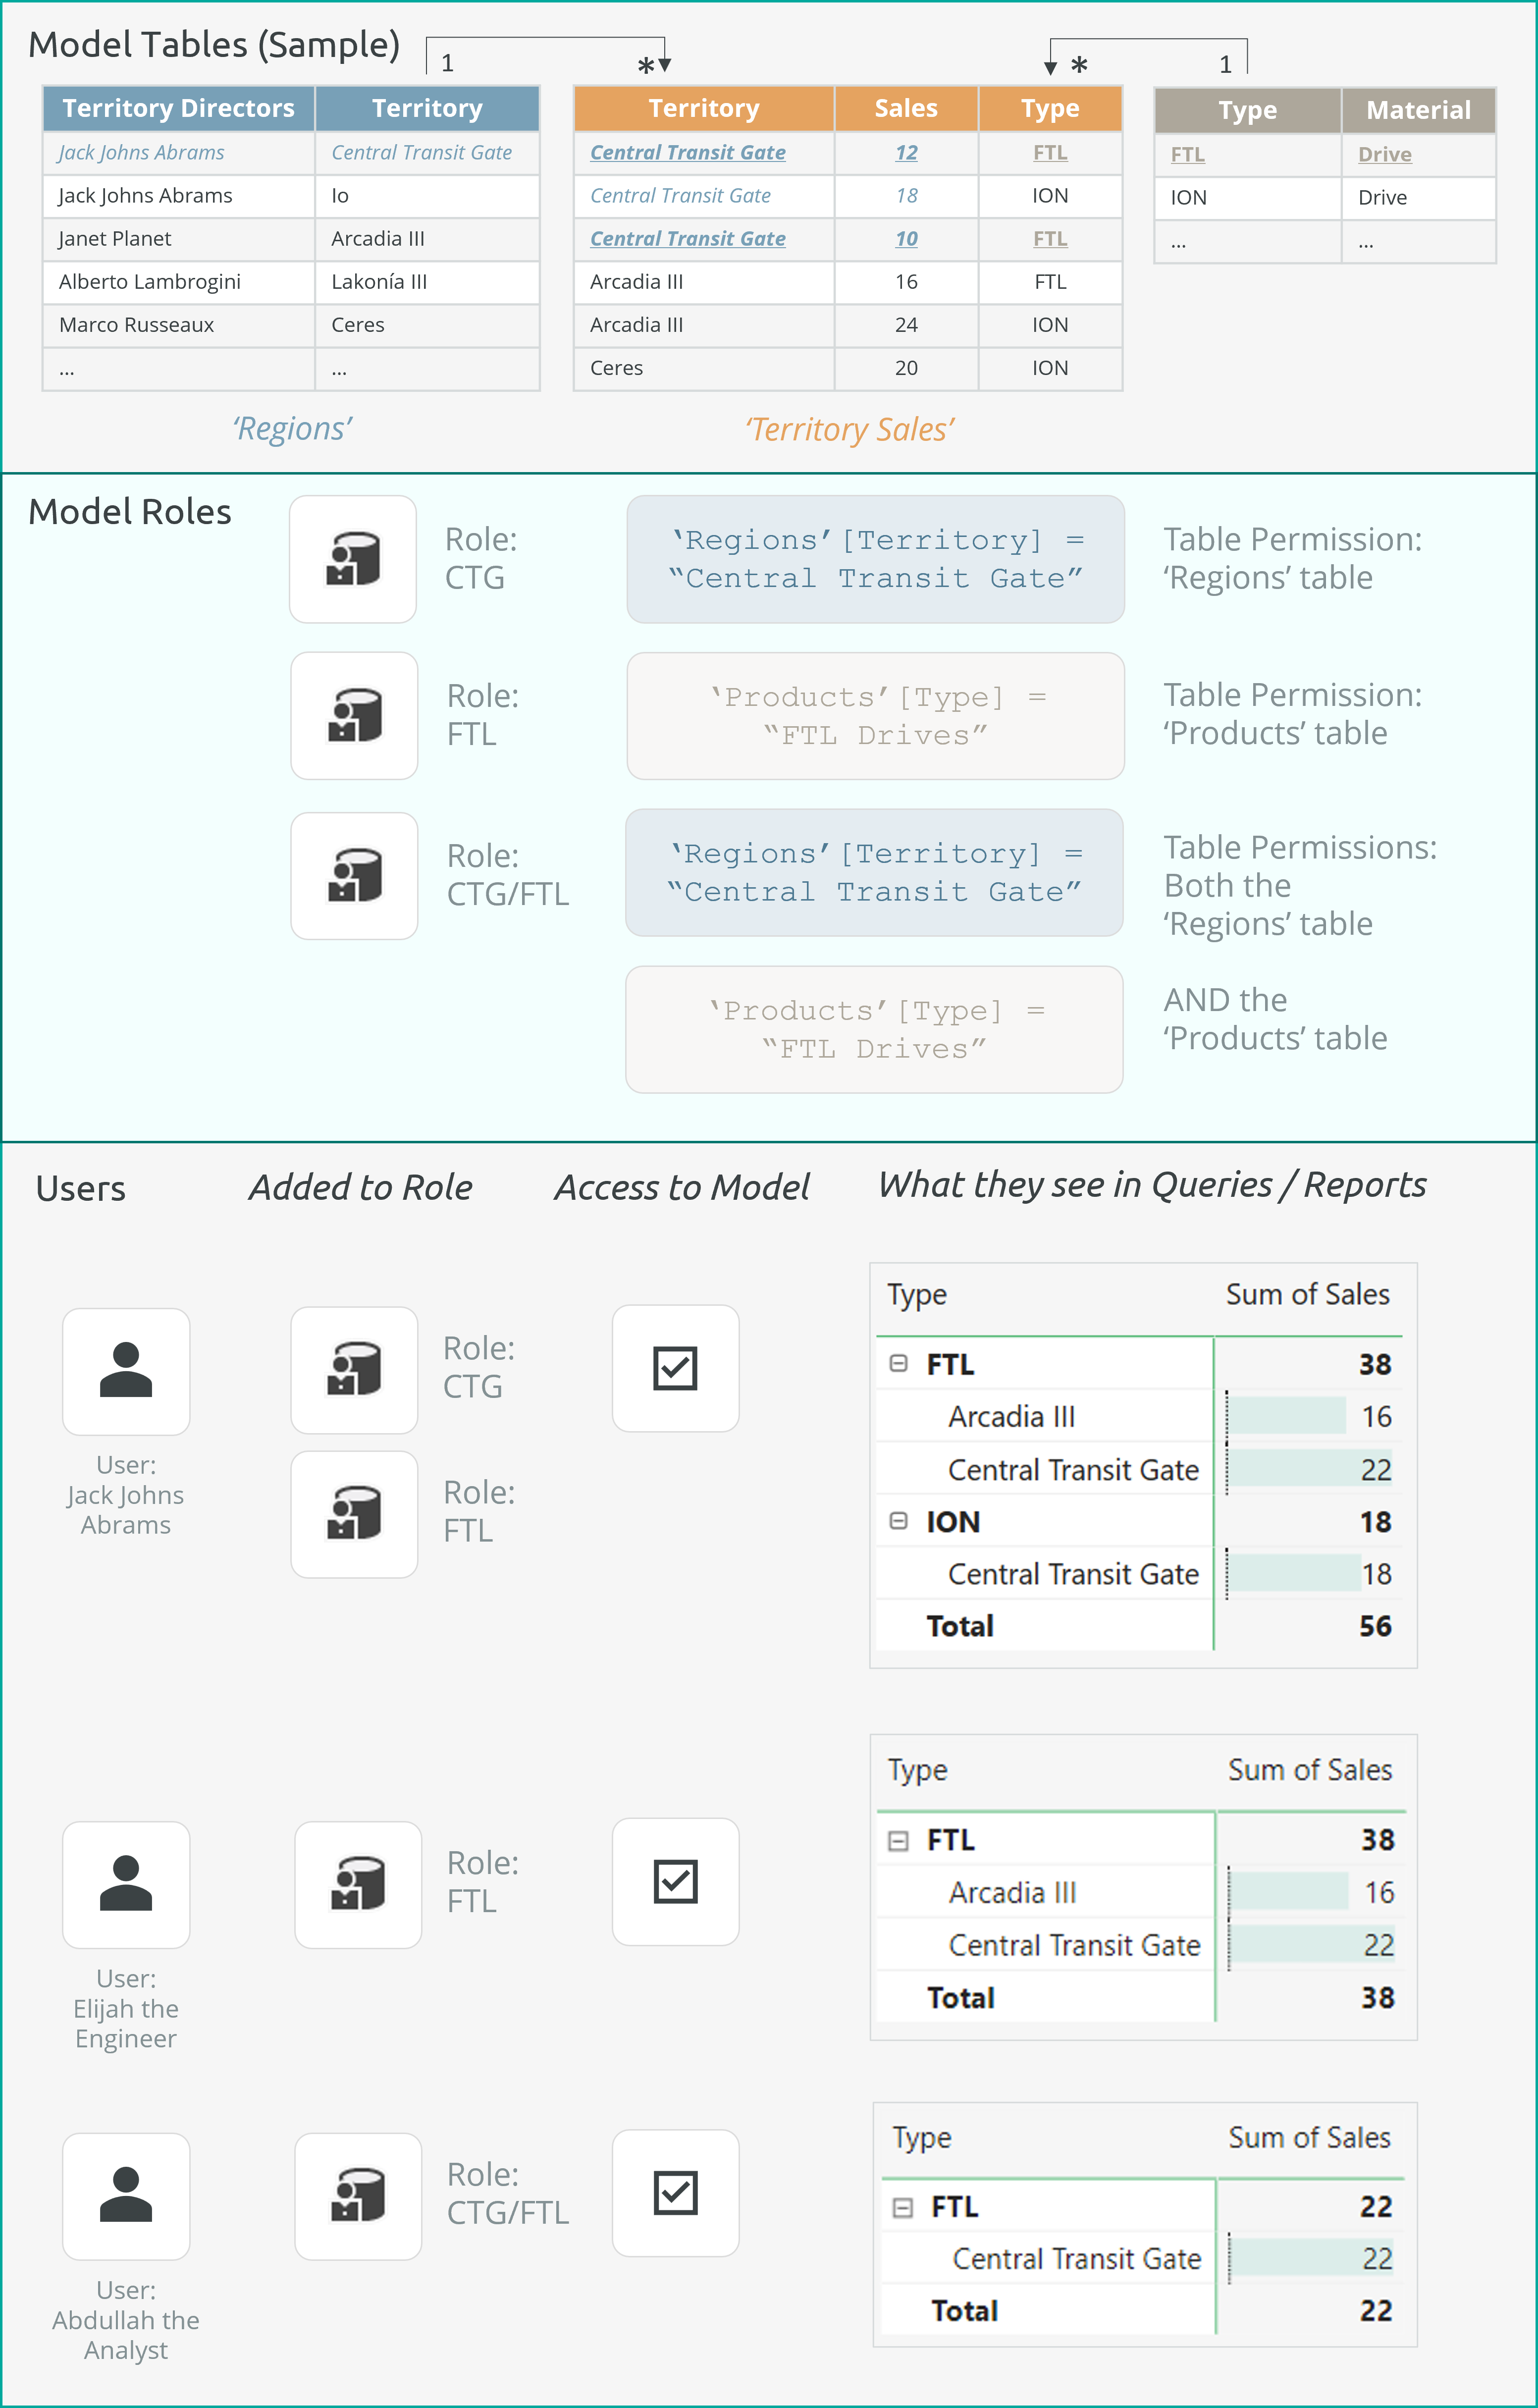This screenshot has width=1538, height=2408.
Task: Select the Type header in the Products table
Action: (1247, 110)
